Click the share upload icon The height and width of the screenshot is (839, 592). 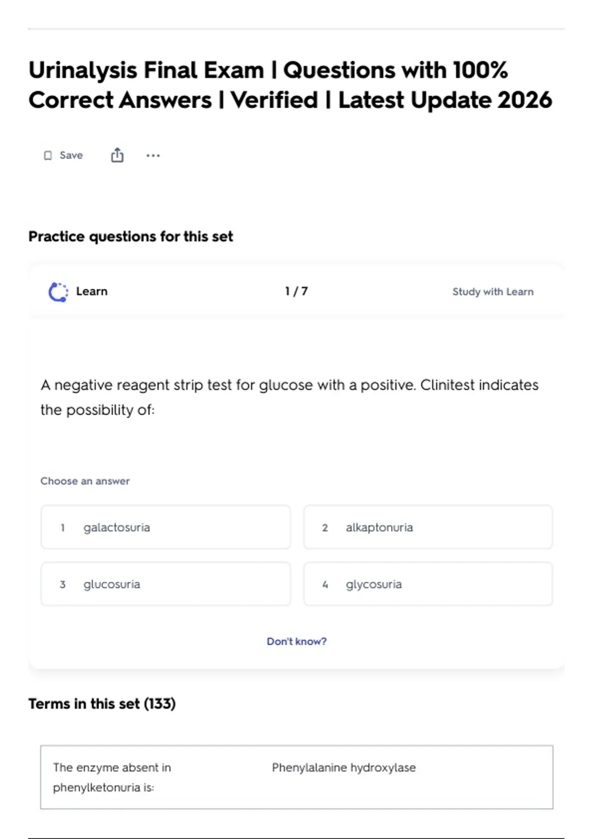pyautogui.click(x=117, y=155)
